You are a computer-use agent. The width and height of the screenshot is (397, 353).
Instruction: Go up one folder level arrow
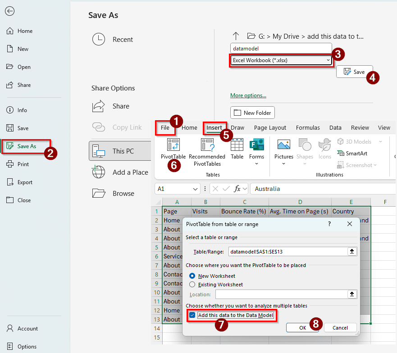click(235, 36)
